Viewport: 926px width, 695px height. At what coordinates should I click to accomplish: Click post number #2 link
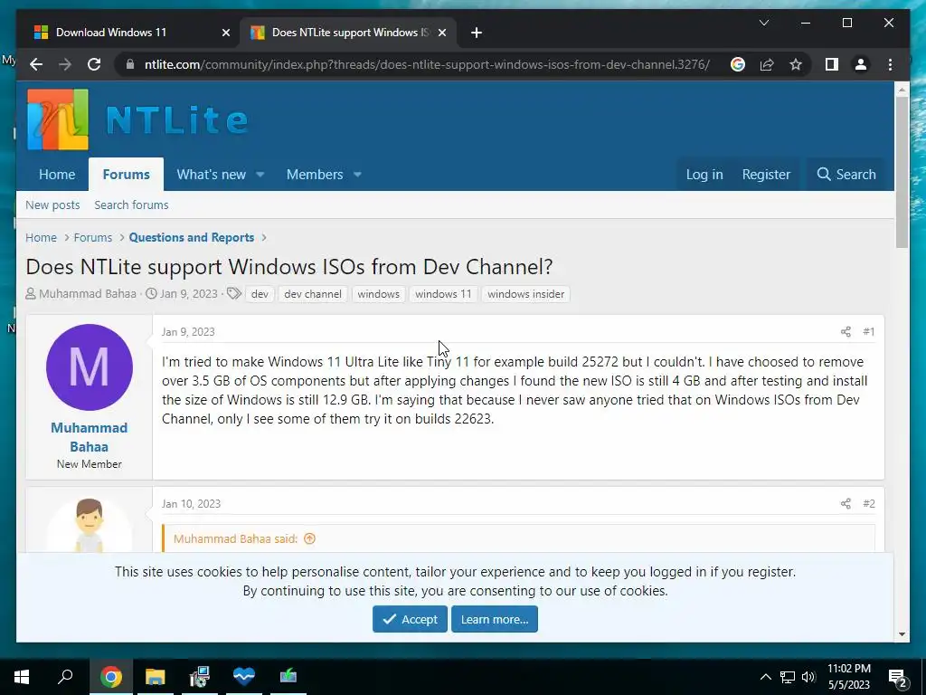tap(868, 503)
